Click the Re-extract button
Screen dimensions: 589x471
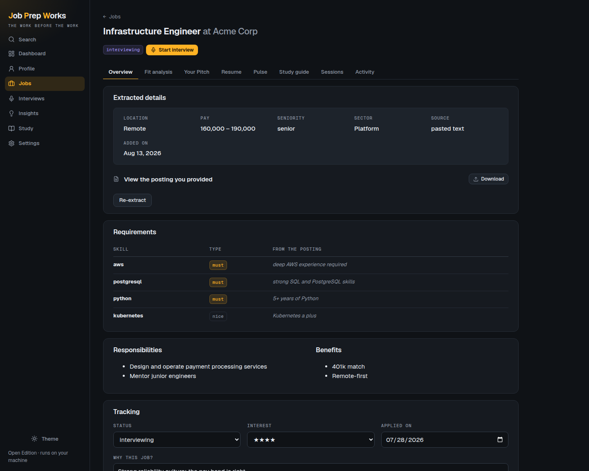coord(133,200)
